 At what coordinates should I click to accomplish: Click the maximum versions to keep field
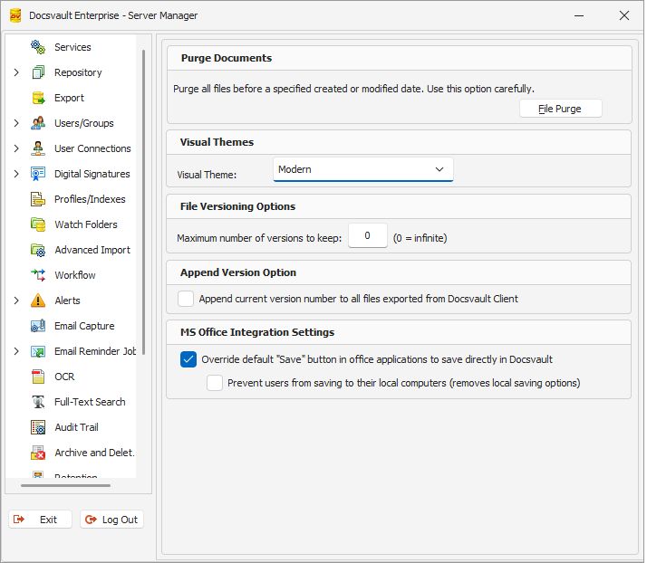click(x=368, y=236)
